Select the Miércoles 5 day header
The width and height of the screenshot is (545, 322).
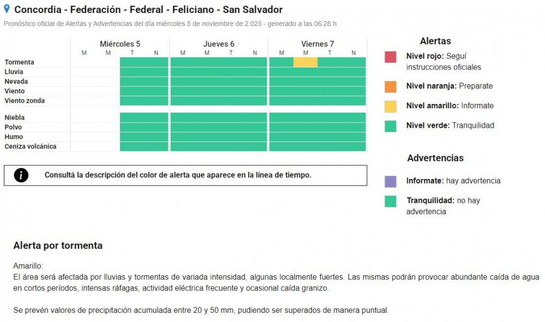click(x=120, y=44)
